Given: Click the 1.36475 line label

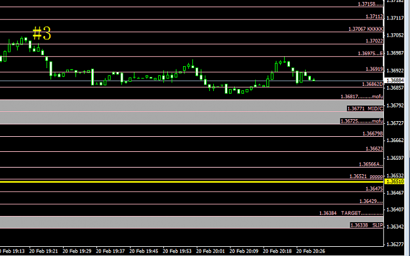Looking at the screenshot, I should click(374, 189).
